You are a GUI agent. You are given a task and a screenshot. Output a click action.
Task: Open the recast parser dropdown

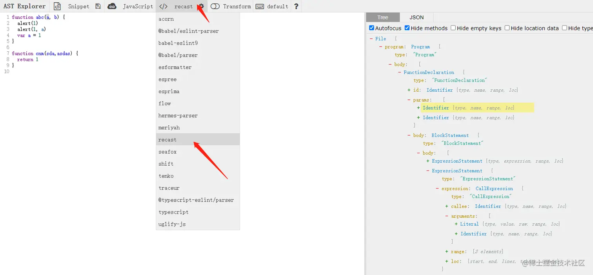point(184,6)
